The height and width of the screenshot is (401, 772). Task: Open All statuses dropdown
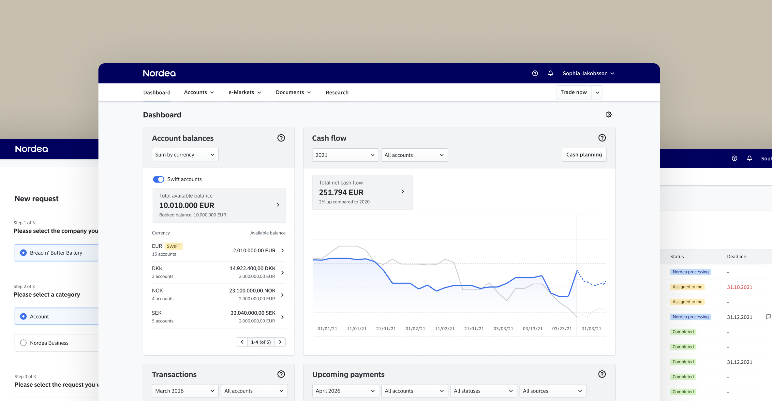pos(484,391)
